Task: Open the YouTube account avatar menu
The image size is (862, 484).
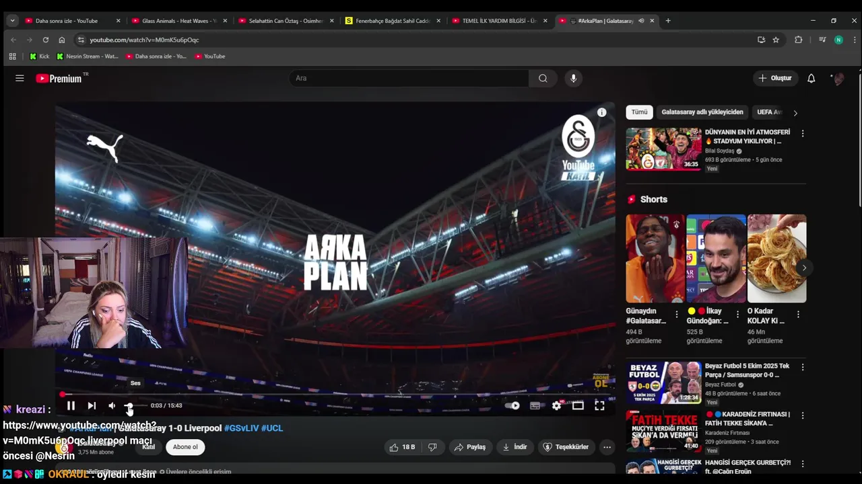Action: click(838, 79)
